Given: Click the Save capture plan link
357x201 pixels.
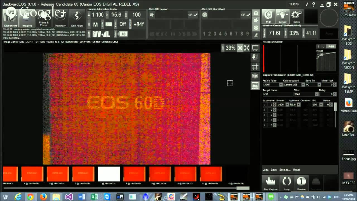Looking at the screenshot, I should click(274, 169).
